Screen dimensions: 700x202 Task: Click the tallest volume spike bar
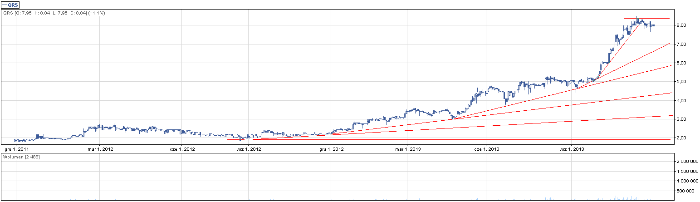(x=629, y=180)
